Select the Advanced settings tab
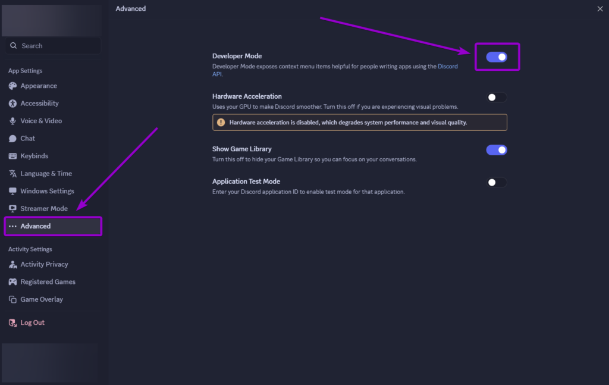This screenshot has width=609, height=385. coord(36,226)
